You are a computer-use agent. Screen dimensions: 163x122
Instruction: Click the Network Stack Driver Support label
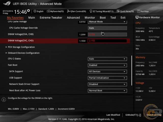(x=24, y=84)
